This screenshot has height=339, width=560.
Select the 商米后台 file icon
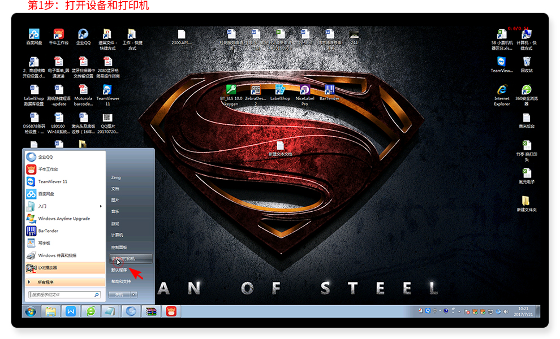[527, 120]
